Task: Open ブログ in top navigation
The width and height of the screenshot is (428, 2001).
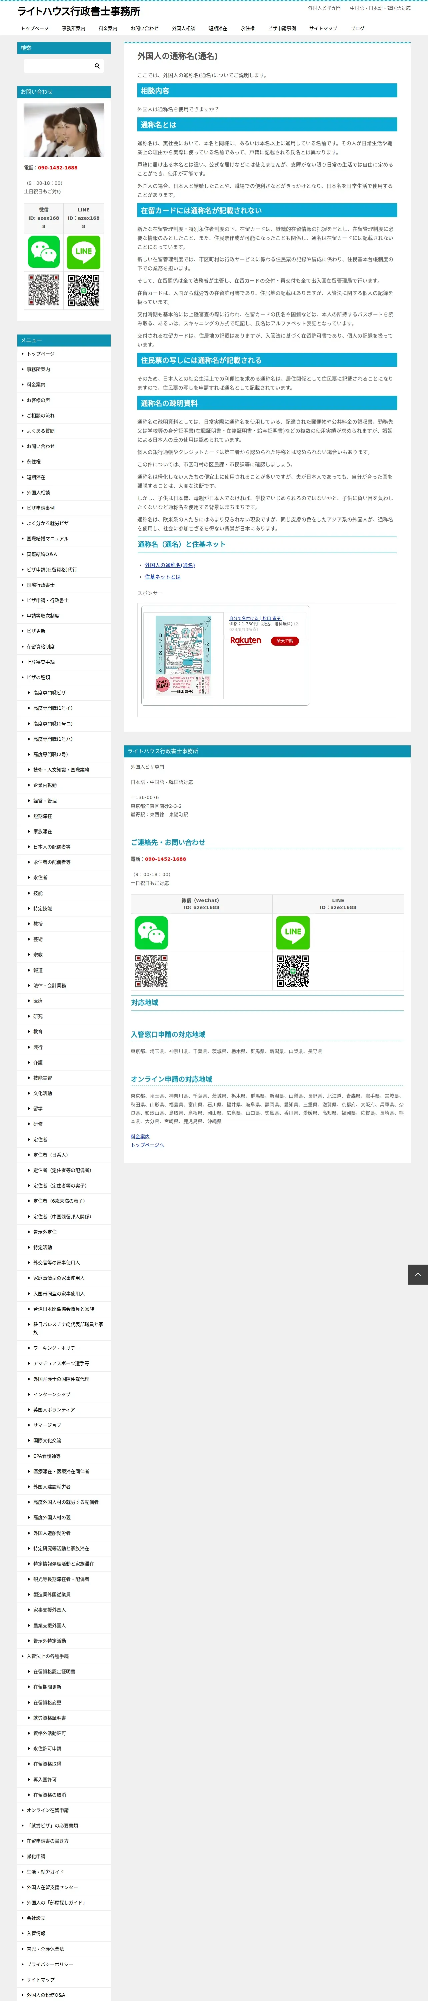Action: tap(357, 28)
